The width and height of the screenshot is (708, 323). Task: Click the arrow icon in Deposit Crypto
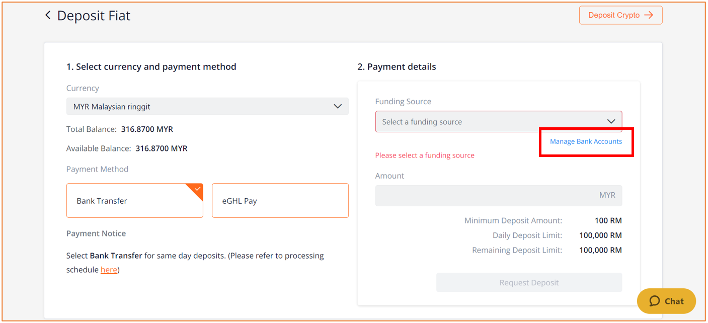649,15
